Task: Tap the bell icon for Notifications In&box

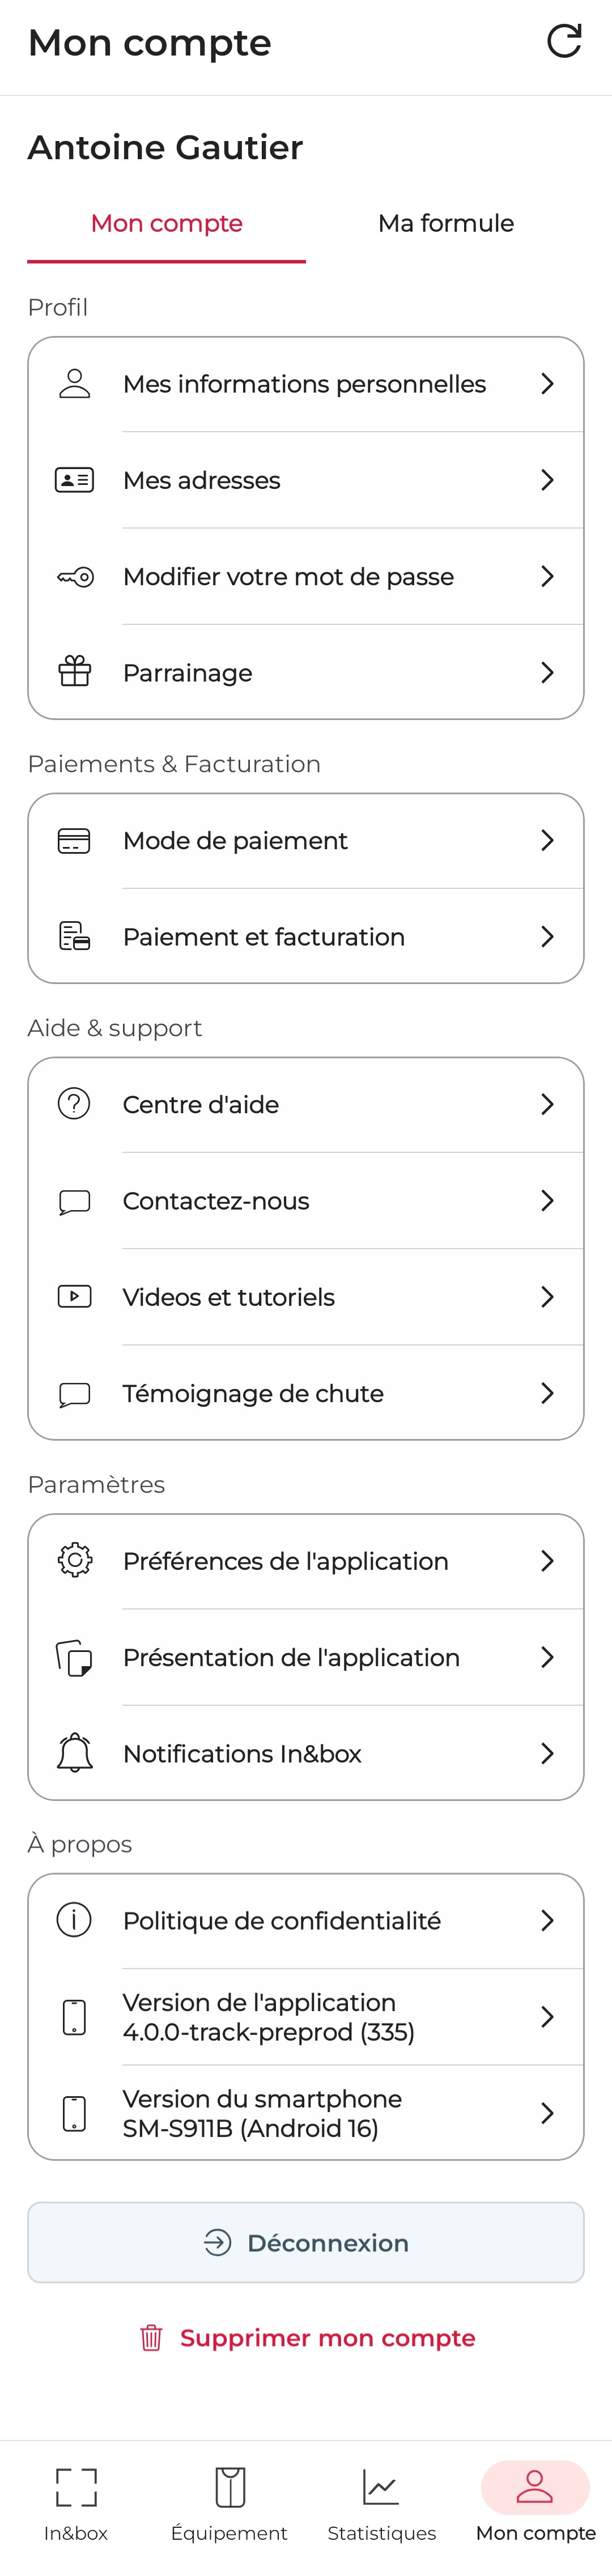Action: (x=73, y=1753)
